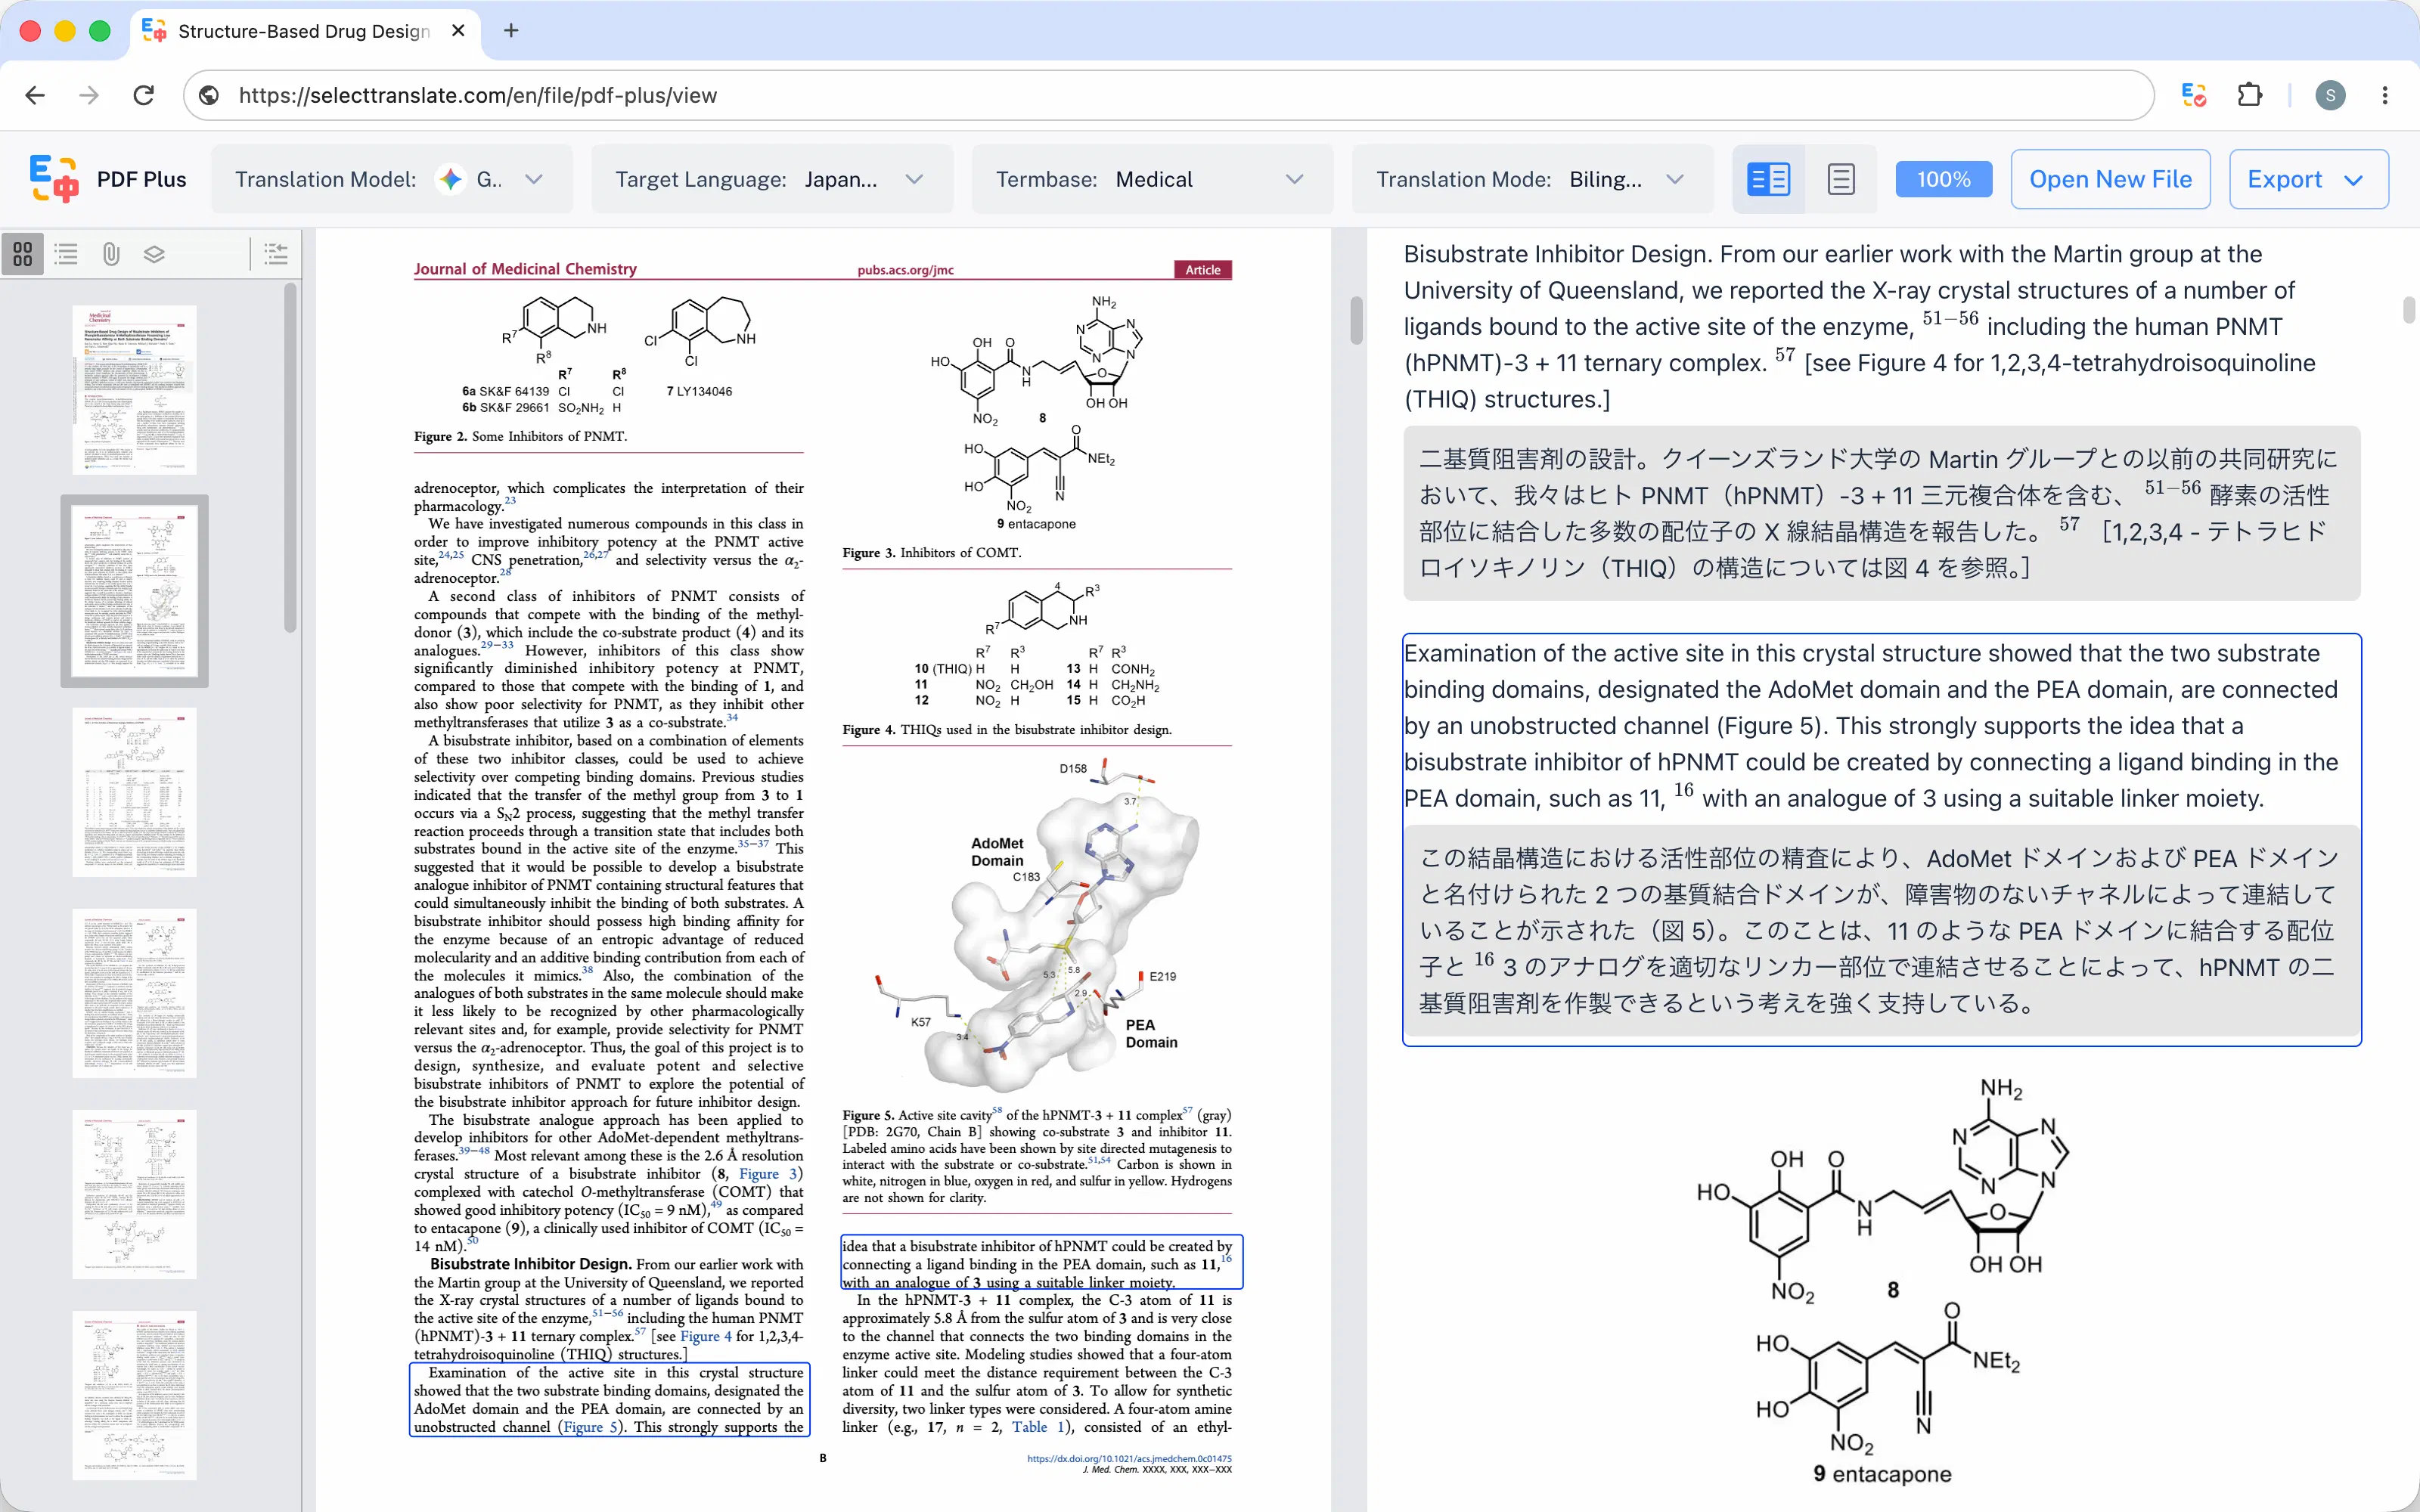Click the compound 8 structure in translation panel

pyautogui.click(x=1883, y=1190)
